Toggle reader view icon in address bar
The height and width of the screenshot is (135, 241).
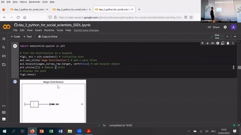186,17
